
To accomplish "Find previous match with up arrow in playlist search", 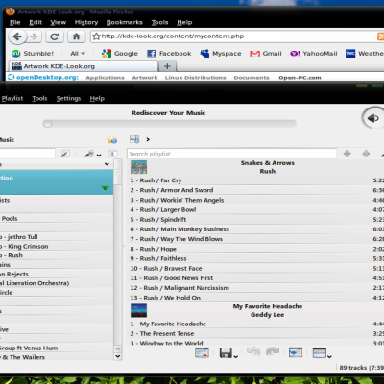I will [x=366, y=154].
